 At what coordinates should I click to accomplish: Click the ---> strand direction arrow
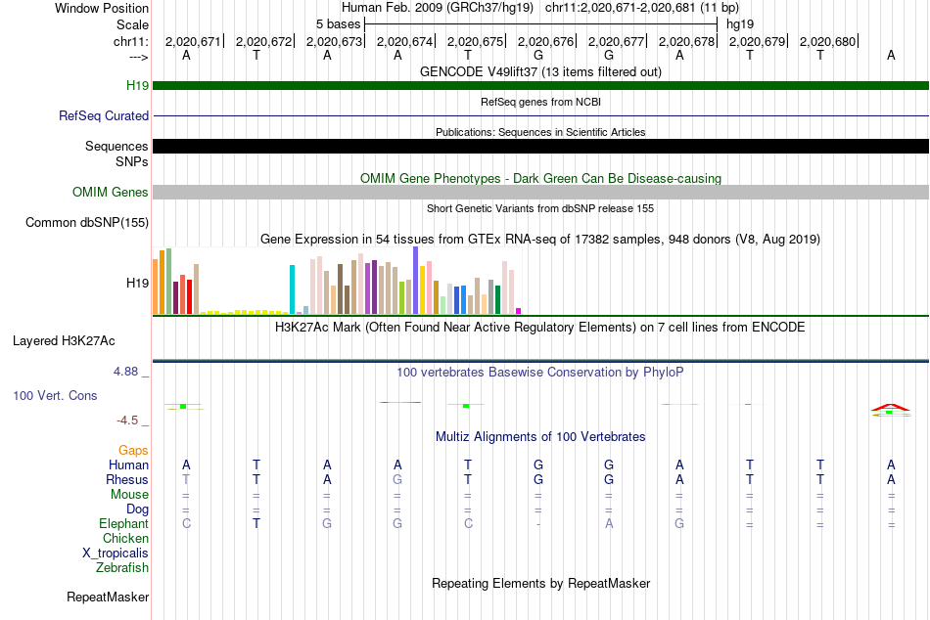point(139,57)
